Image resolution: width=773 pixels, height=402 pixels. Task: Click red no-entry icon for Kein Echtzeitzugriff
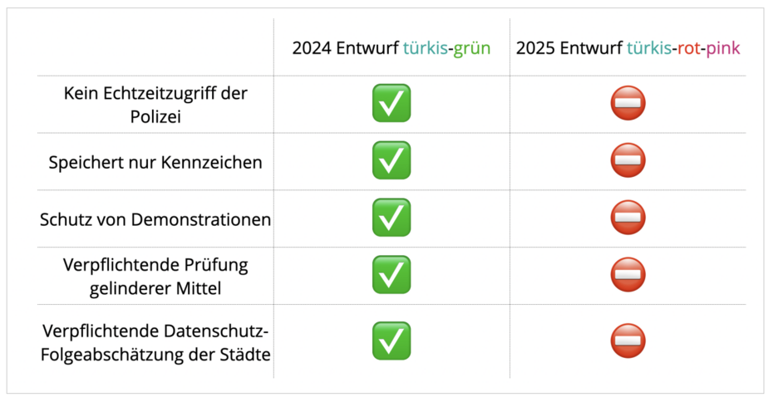628,104
